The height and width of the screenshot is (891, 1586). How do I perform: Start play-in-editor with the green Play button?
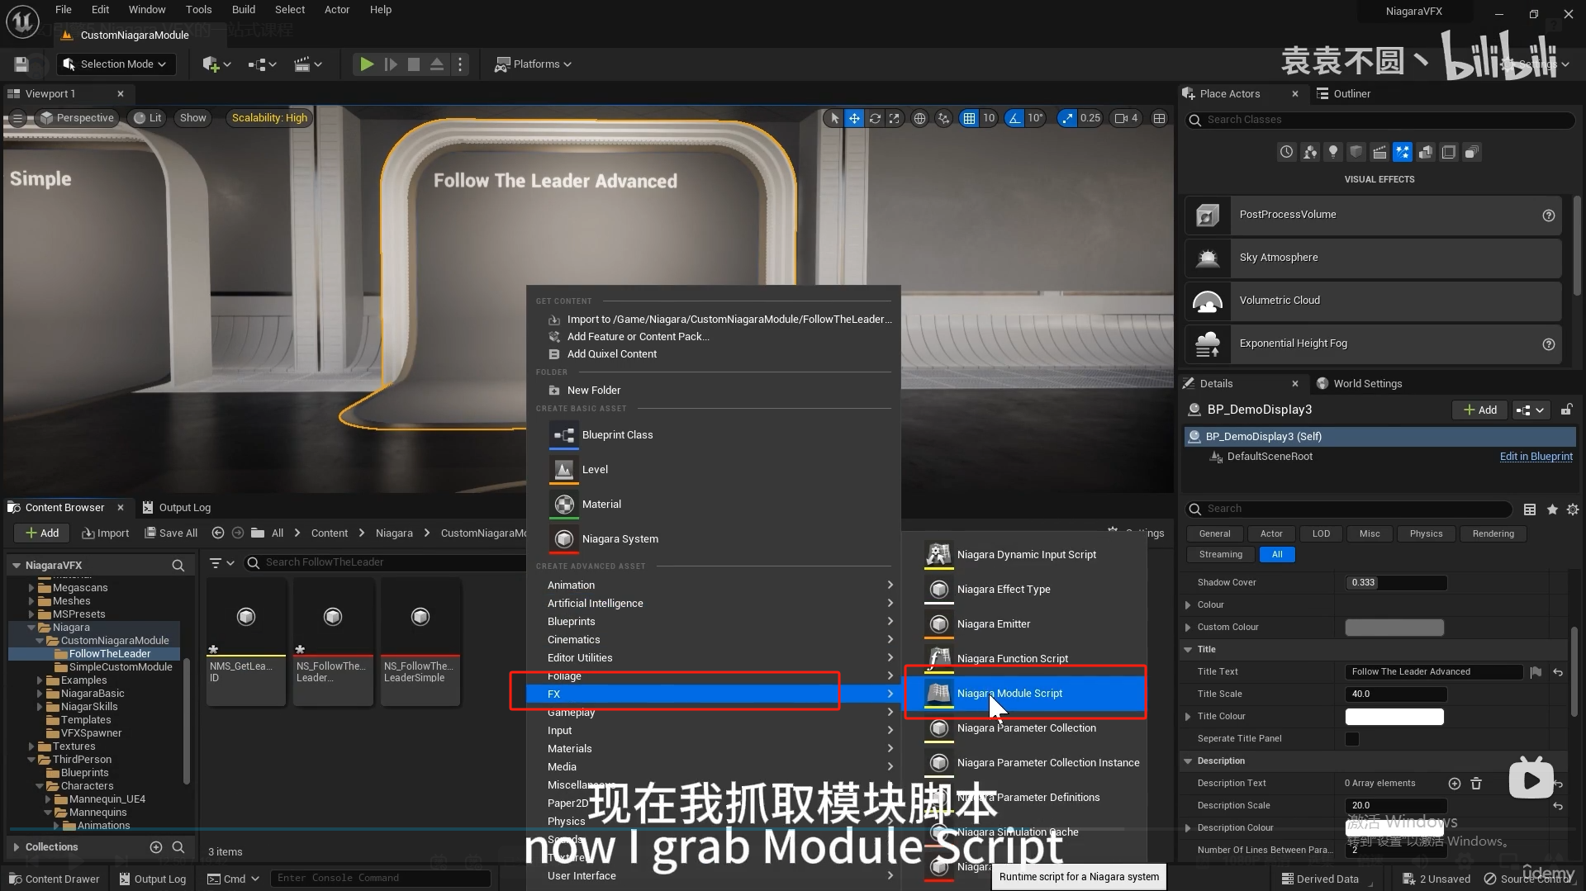tap(367, 64)
